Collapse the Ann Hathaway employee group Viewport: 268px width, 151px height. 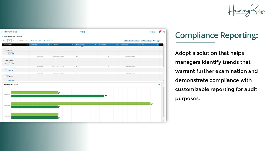(4, 60)
